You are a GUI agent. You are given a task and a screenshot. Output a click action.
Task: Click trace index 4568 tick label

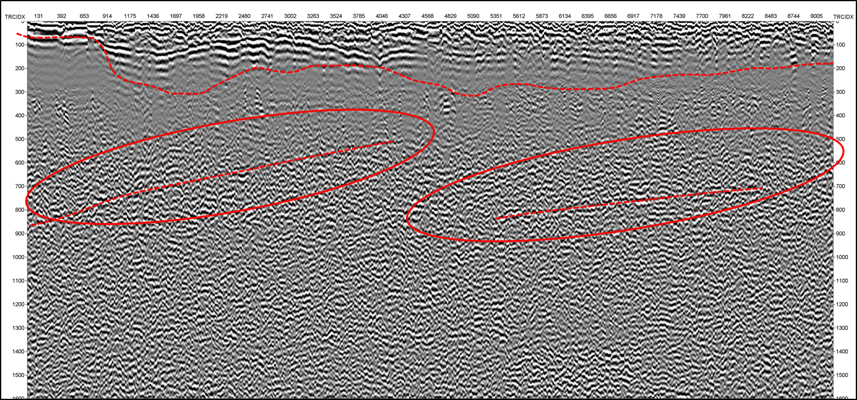(x=427, y=16)
